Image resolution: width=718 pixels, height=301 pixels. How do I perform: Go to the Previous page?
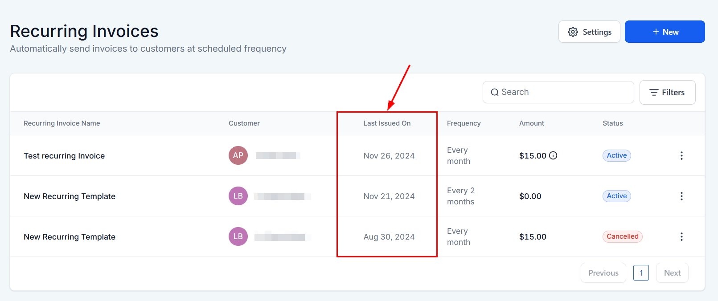pos(603,273)
